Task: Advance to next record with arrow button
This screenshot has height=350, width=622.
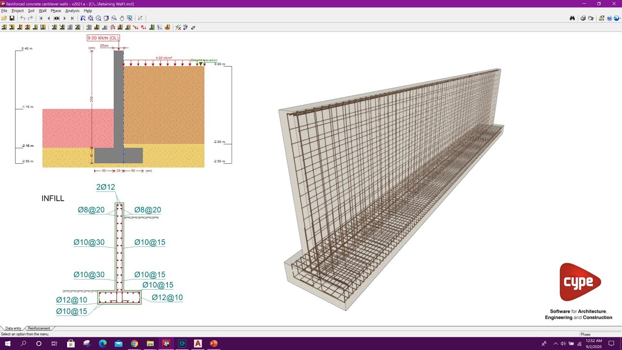Action: 65,18
